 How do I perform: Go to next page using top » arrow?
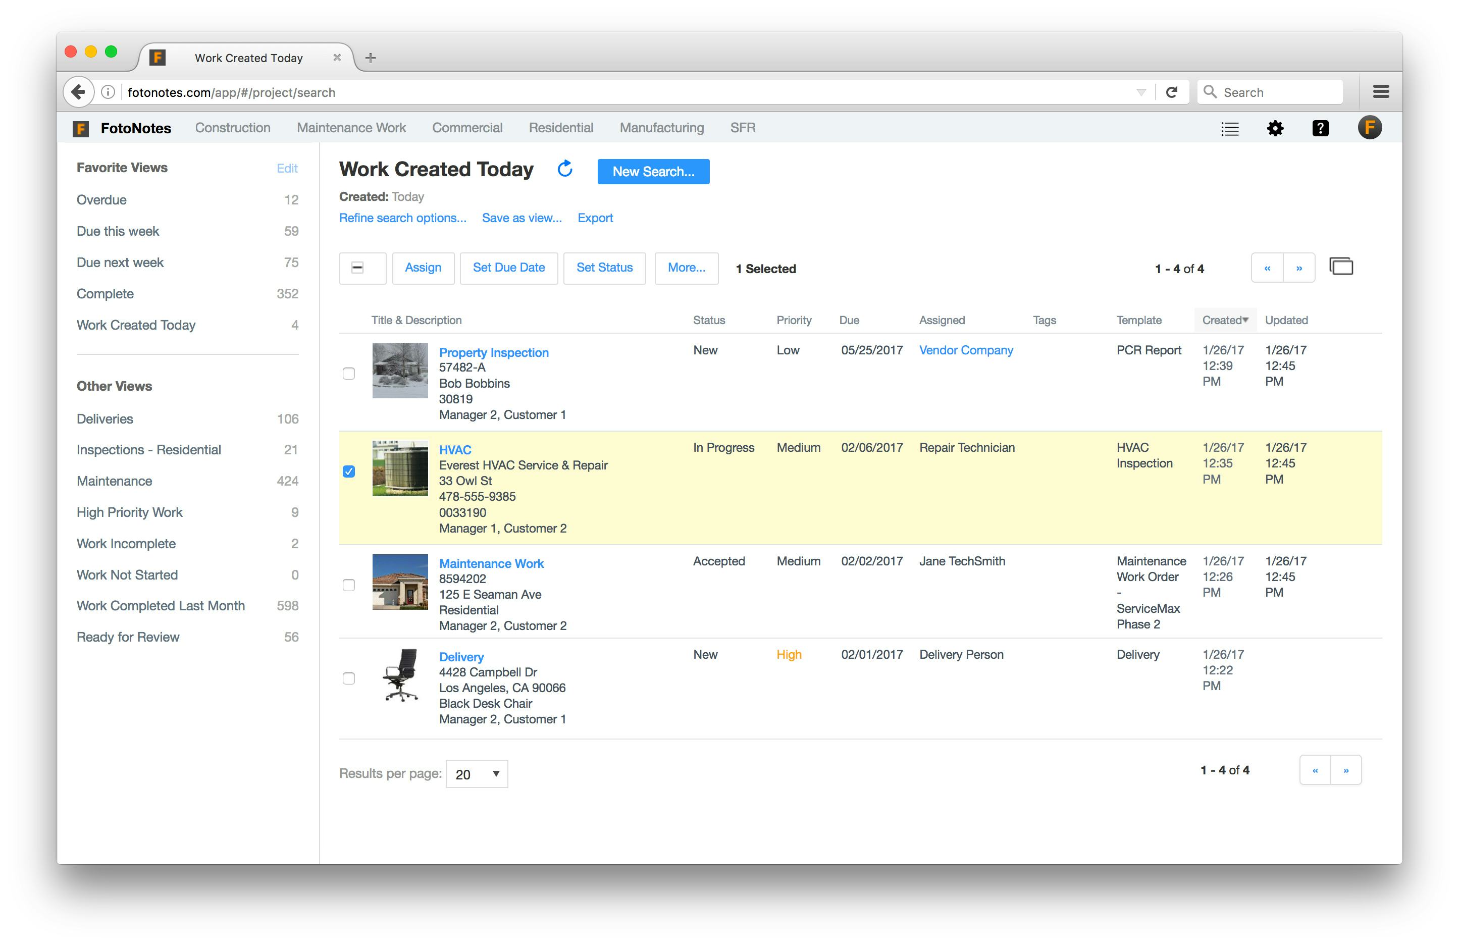(x=1298, y=268)
